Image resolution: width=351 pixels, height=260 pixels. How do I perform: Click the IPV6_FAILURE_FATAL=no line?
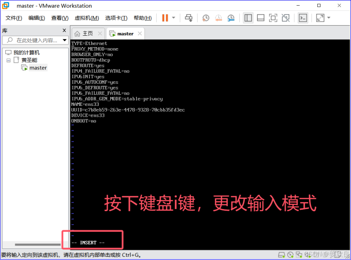(100, 93)
